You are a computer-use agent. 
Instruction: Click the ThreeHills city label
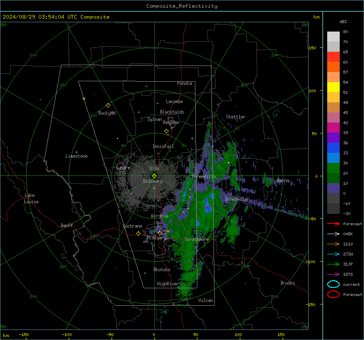(x=203, y=177)
